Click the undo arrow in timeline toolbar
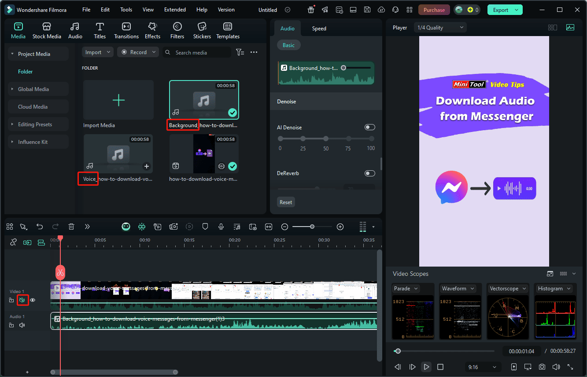The height and width of the screenshot is (377, 587). pos(40,227)
